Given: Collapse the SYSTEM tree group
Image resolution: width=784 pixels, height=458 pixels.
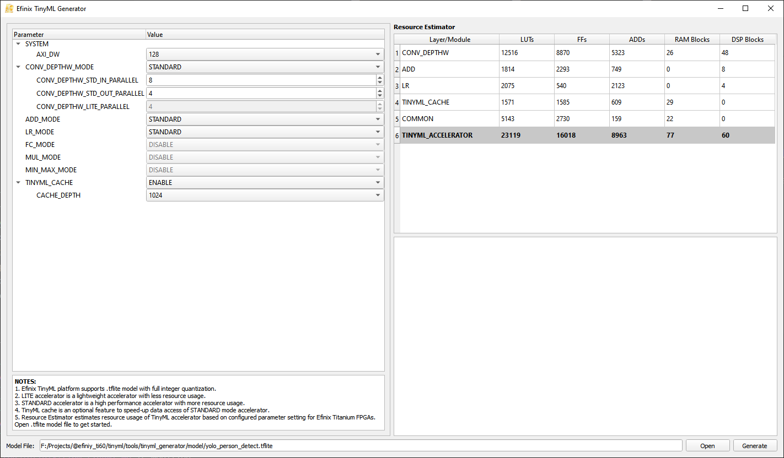Looking at the screenshot, I should click(18, 44).
